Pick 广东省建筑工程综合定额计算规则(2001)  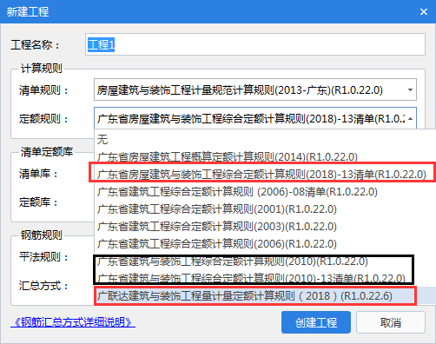pos(265,209)
